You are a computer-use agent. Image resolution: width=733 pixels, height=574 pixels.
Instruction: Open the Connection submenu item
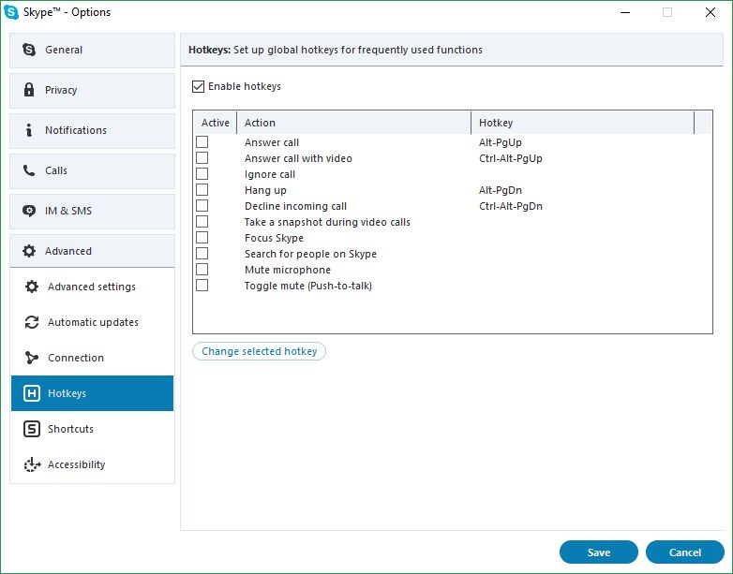(x=92, y=358)
